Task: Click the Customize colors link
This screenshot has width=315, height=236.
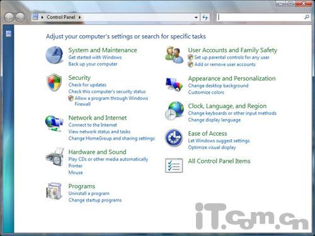Action: tap(206, 93)
